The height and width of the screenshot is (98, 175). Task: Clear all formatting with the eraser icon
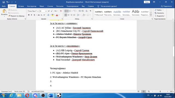[x=61, y=11]
